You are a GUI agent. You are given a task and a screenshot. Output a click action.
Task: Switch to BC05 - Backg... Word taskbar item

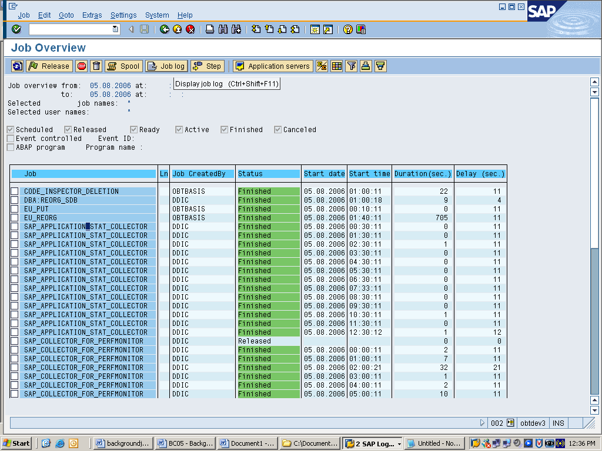[x=185, y=443]
